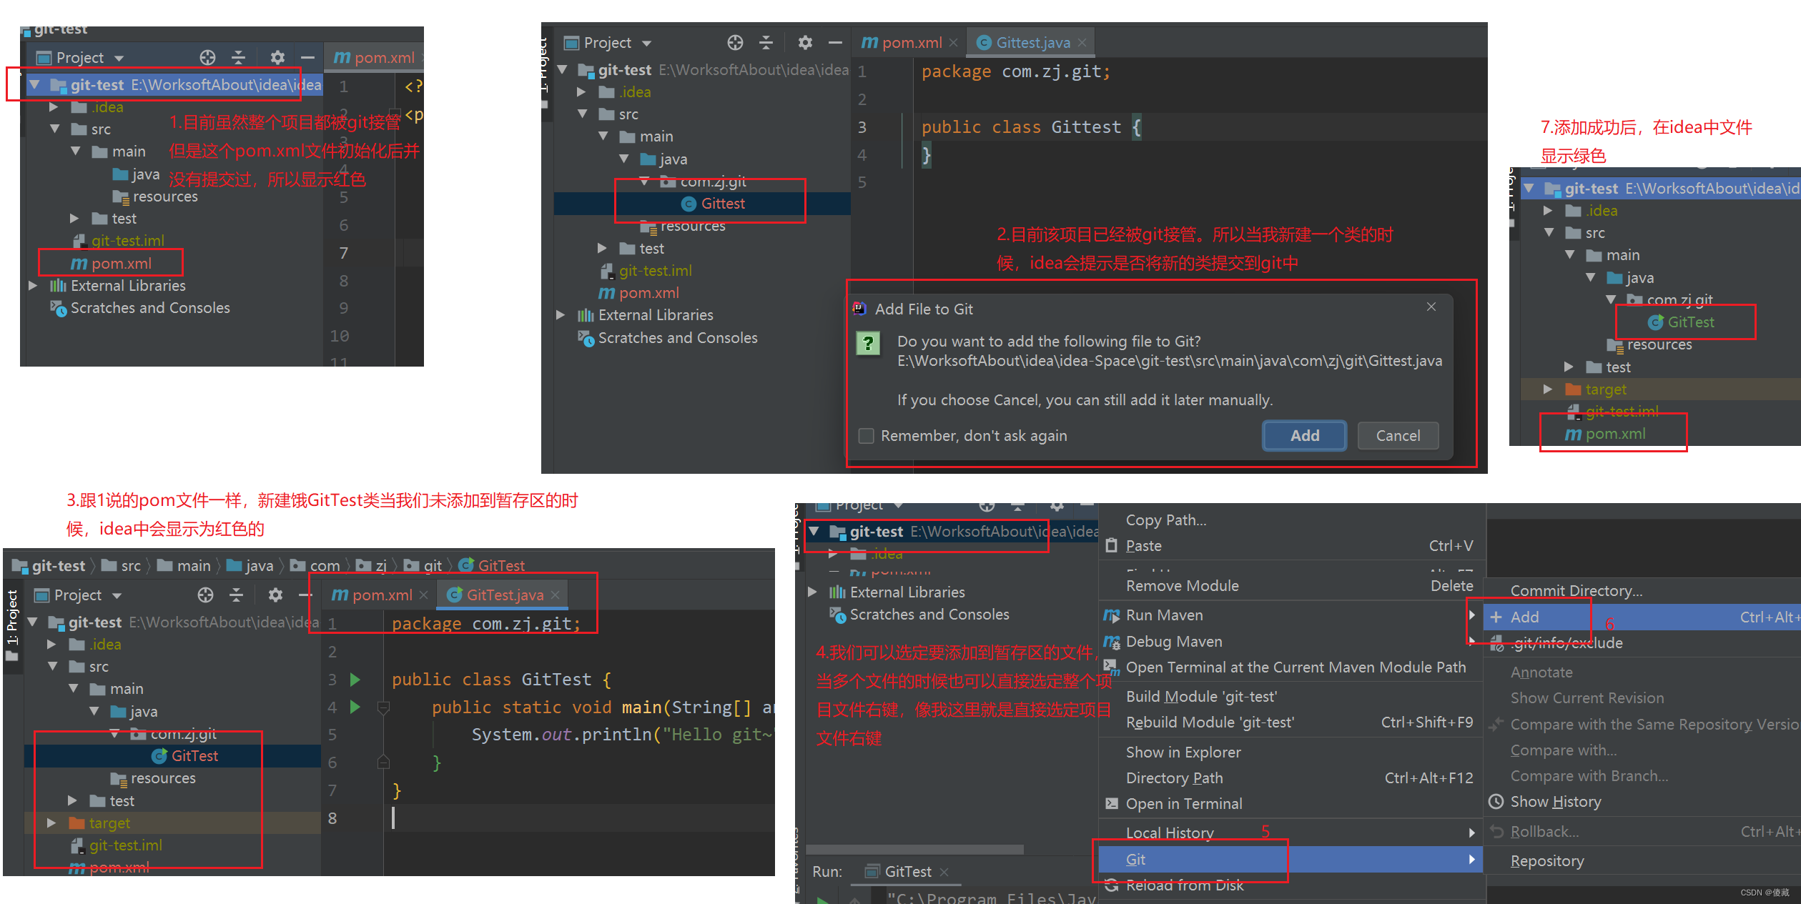Check the 'Remember, don't ask again' box

(x=866, y=435)
